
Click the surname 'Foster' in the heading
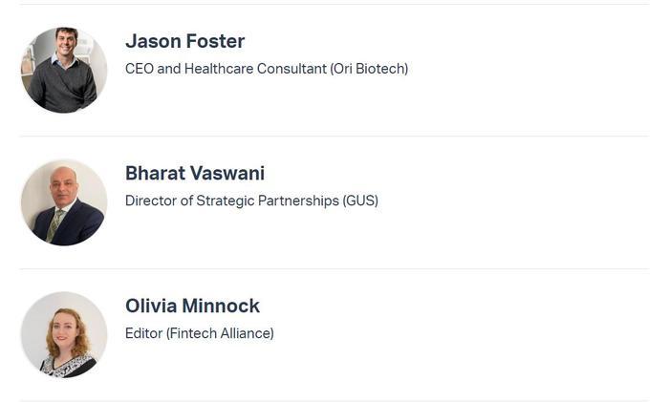point(215,41)
